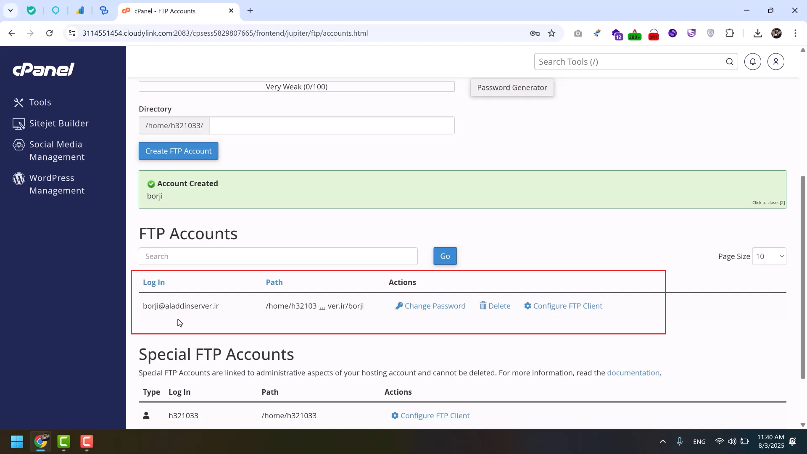807x454 pixels.
Task: Click the Go button
Action: tap(445, 256)
